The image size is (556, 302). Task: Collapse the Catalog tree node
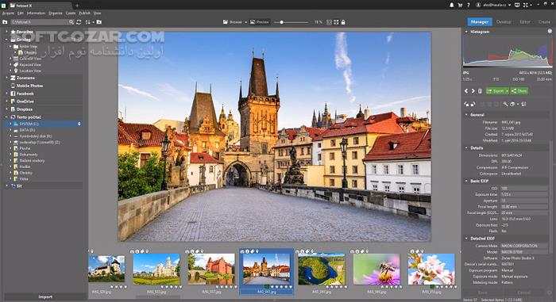pyautogui.click(x=6, y=40)
